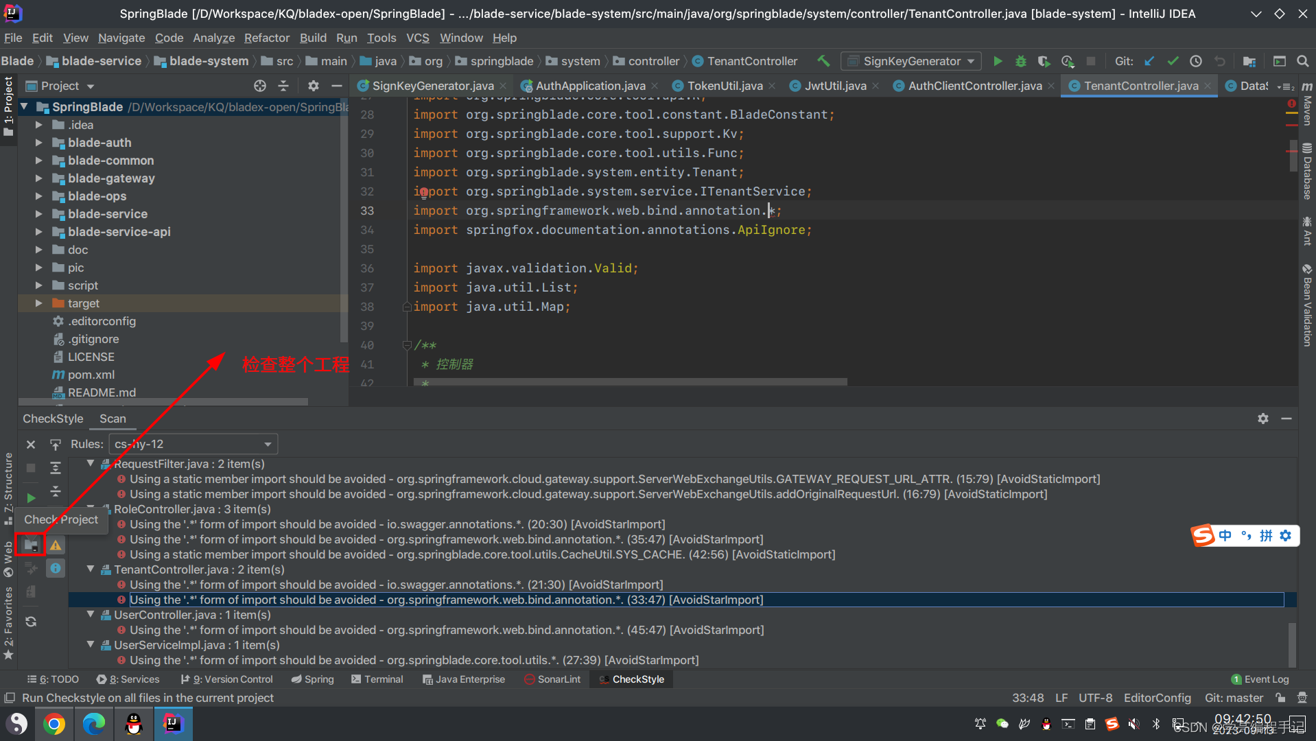Expand the blade-auth folder
The width and height of the screenshot is (1316, 741).
(x=39, y=143)
